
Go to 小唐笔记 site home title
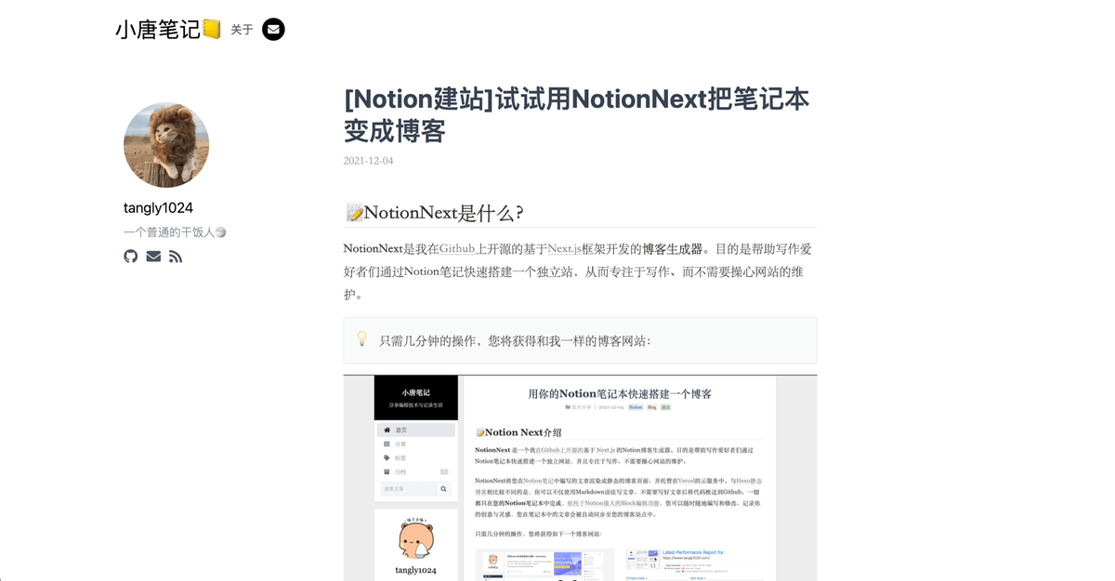pyautogui.click(x=158, y=30)
